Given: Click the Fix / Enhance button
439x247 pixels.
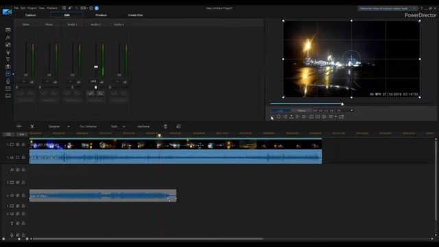Looking at the screenshot, I should click(88, 126).
